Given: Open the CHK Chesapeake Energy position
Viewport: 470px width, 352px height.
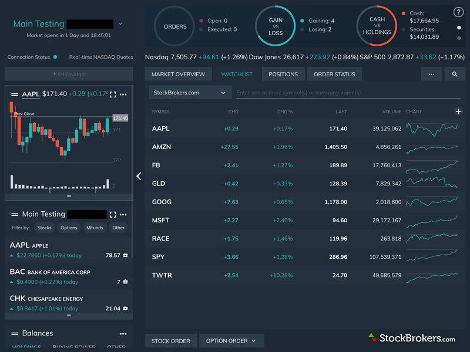Looking at the screenshot, I should coord(69,303).
